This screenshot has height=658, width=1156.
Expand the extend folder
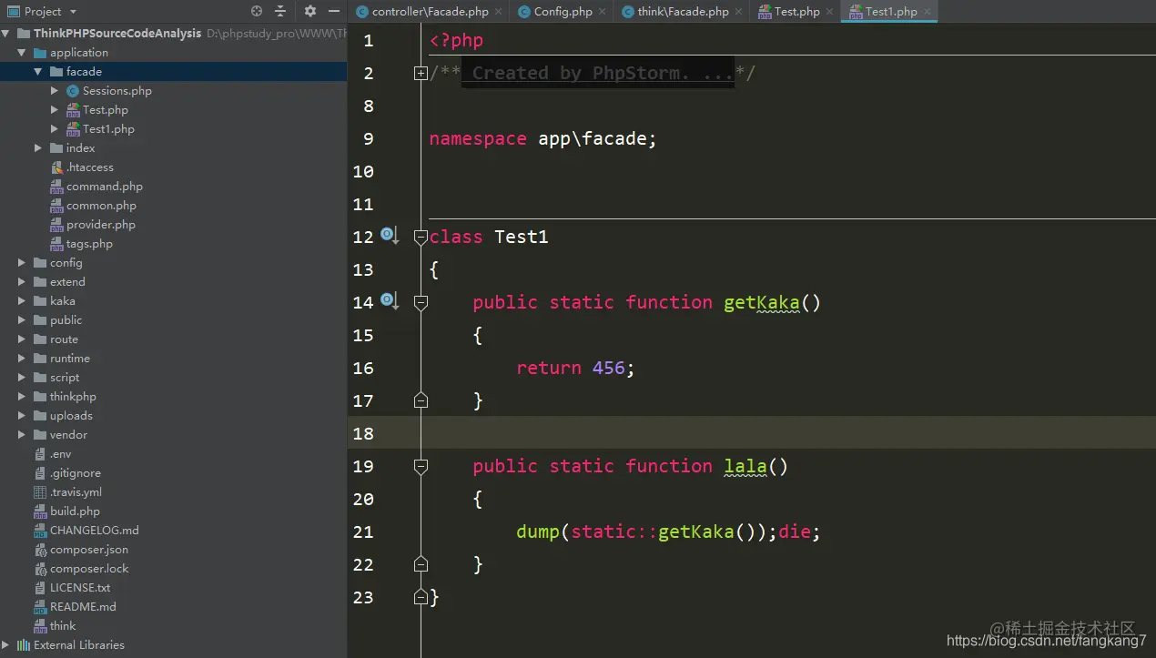pyautogui.click(x=21, y=282)
